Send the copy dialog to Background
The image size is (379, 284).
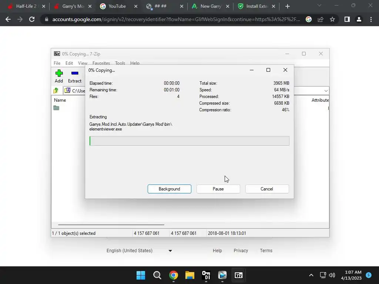(169, 189)
